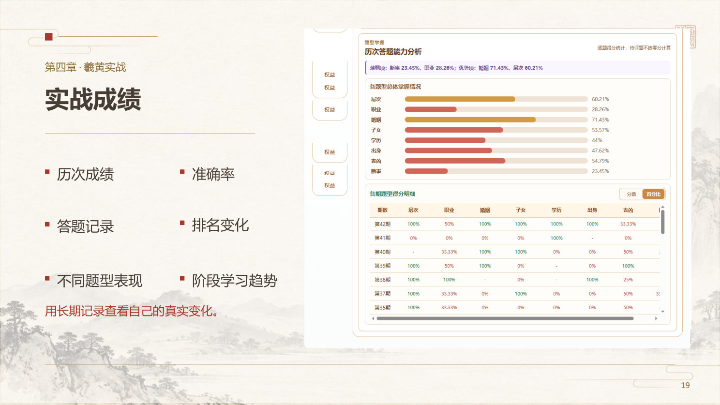This screenshot has height=405, width=720.
Task: Click the table's scroll-down arrow
Action: [662, 312]
